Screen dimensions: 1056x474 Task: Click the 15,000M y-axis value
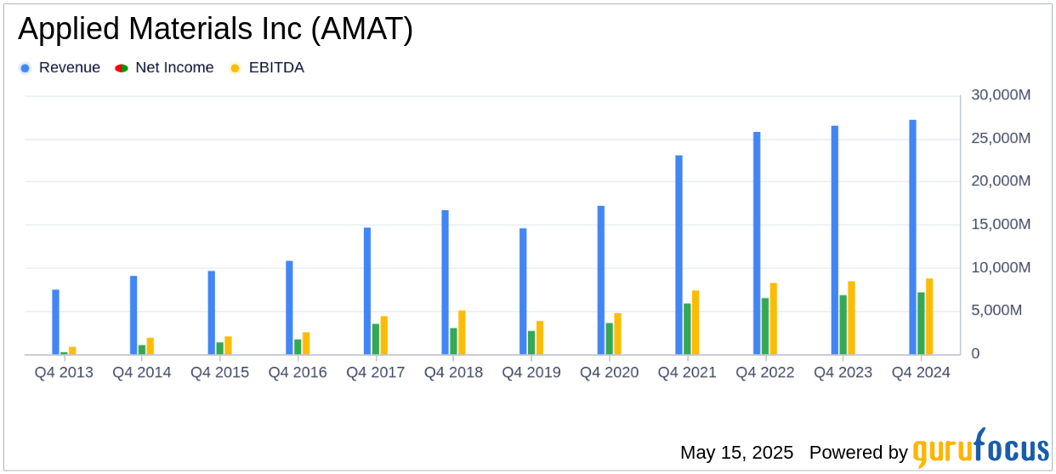(x=1000, y=224)
